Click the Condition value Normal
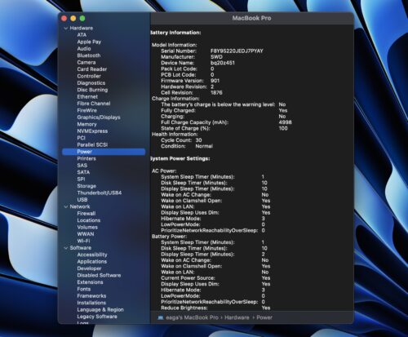The image size is (408, 337). click(x=204, y=146)
